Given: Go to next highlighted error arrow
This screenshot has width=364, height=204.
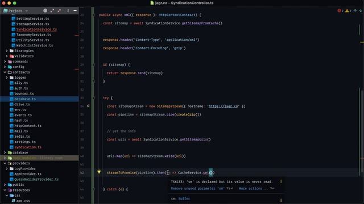Looking at the screenshot, I should [361, 11].
